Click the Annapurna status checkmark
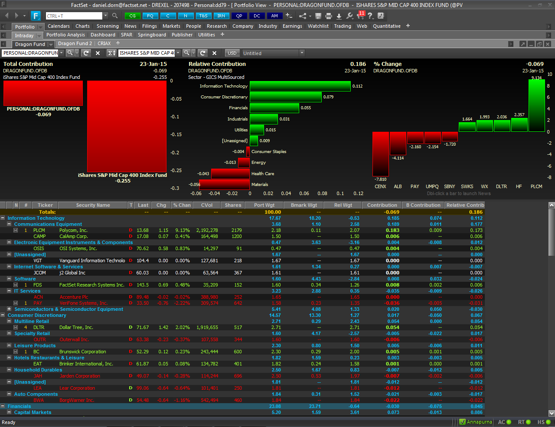This screenshot has width=555, height=427. click(462, 422)
